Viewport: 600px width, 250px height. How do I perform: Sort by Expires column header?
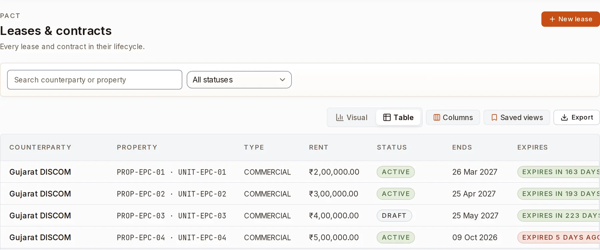point(533,147)
